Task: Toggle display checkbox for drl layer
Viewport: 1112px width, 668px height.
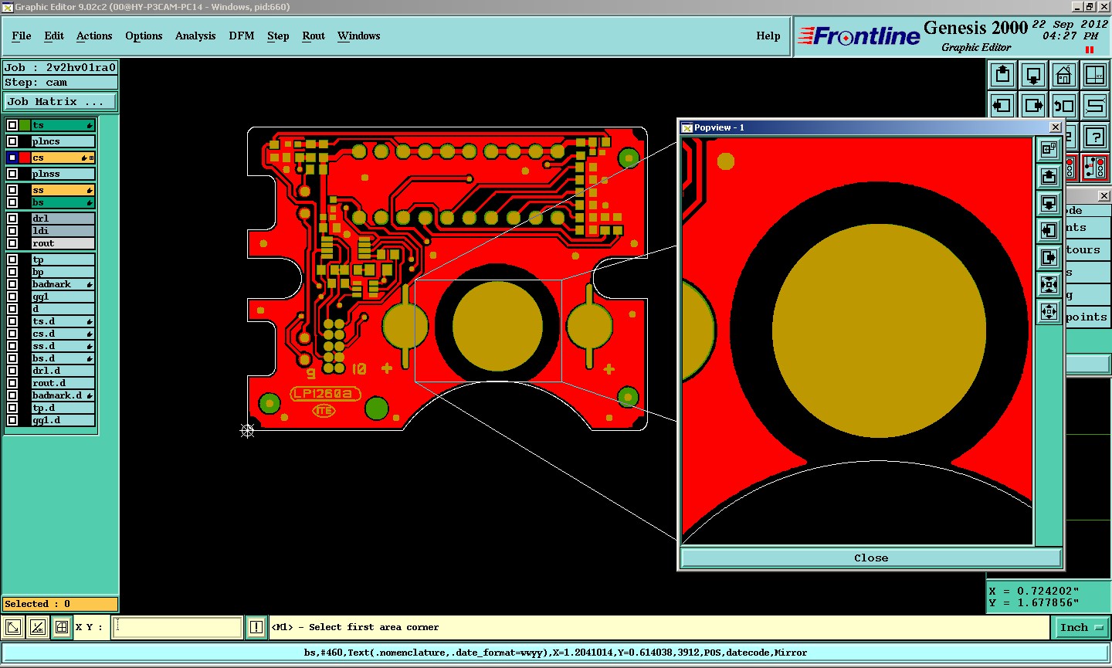Action: (x=12, y=219)
